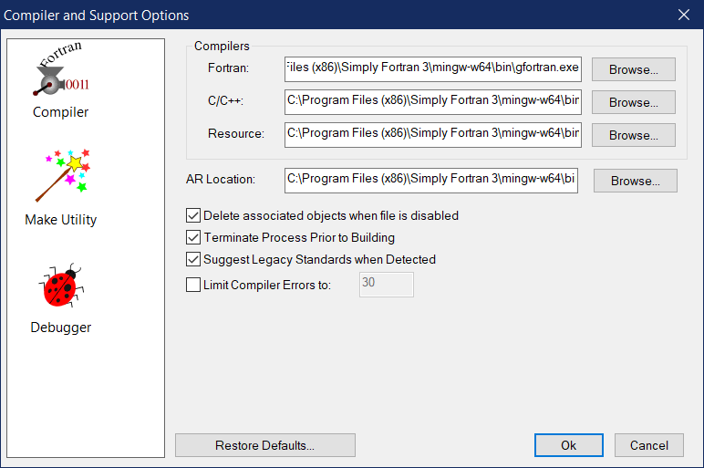This screenshot has width=704, height=468.
Task: Click the Restore Defaults button
Action: [264, 445]
